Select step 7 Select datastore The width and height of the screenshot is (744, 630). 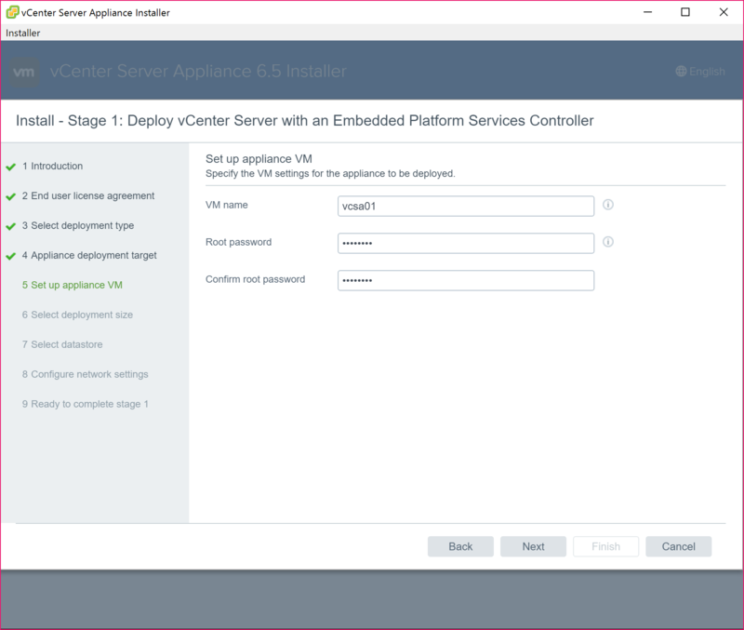coord(62,344)
